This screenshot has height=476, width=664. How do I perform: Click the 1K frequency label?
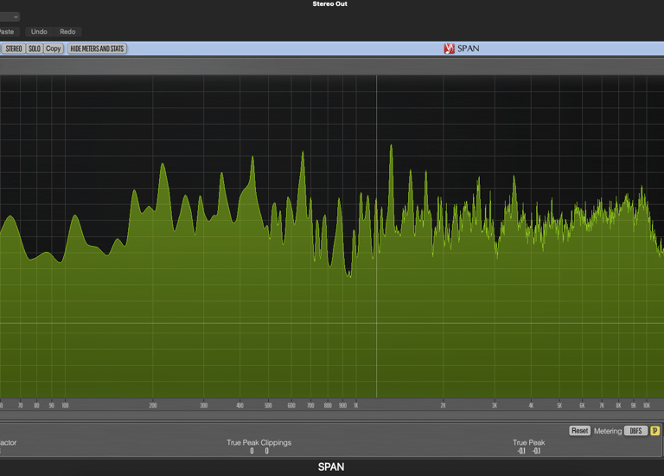click(355, 406)
